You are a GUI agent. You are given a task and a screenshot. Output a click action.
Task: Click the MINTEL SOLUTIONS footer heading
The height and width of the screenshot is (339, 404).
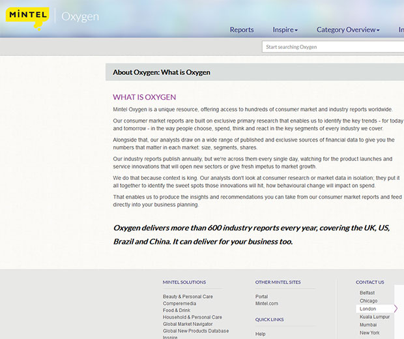[x=184, y=282]
